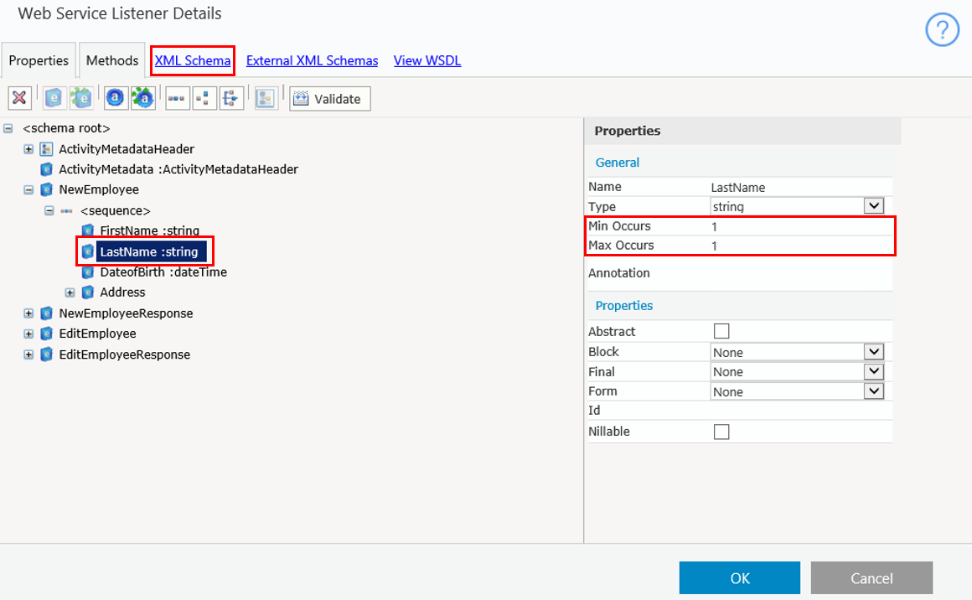
Task: Open help via the question mark icon
Action: (x=942, y=29)
